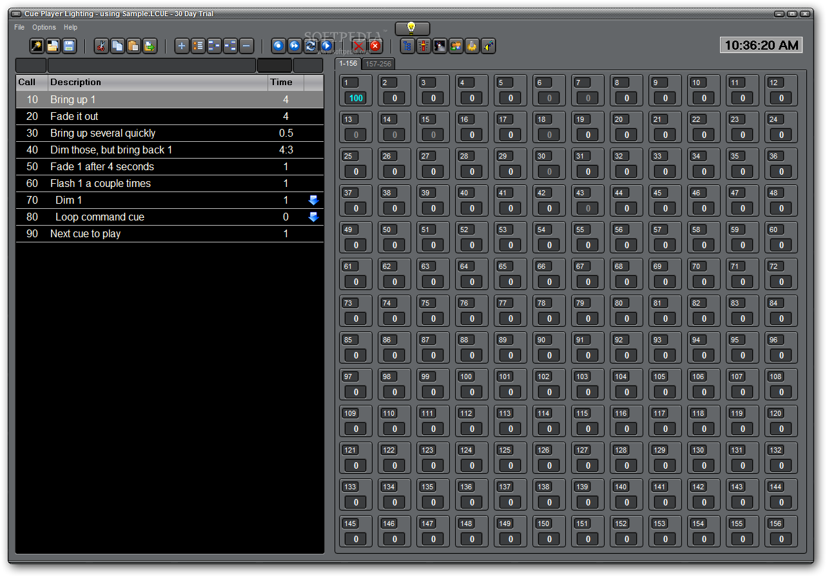827x577 pixels.
Task: Select cue 90 Next cue to play
Action: pyautogui.click(x=170, y=233)
